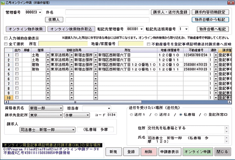Click the 請求人・送付先登録 button

(x=170, y=13)
